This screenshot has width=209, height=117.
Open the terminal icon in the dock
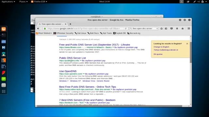click(4, 35)
